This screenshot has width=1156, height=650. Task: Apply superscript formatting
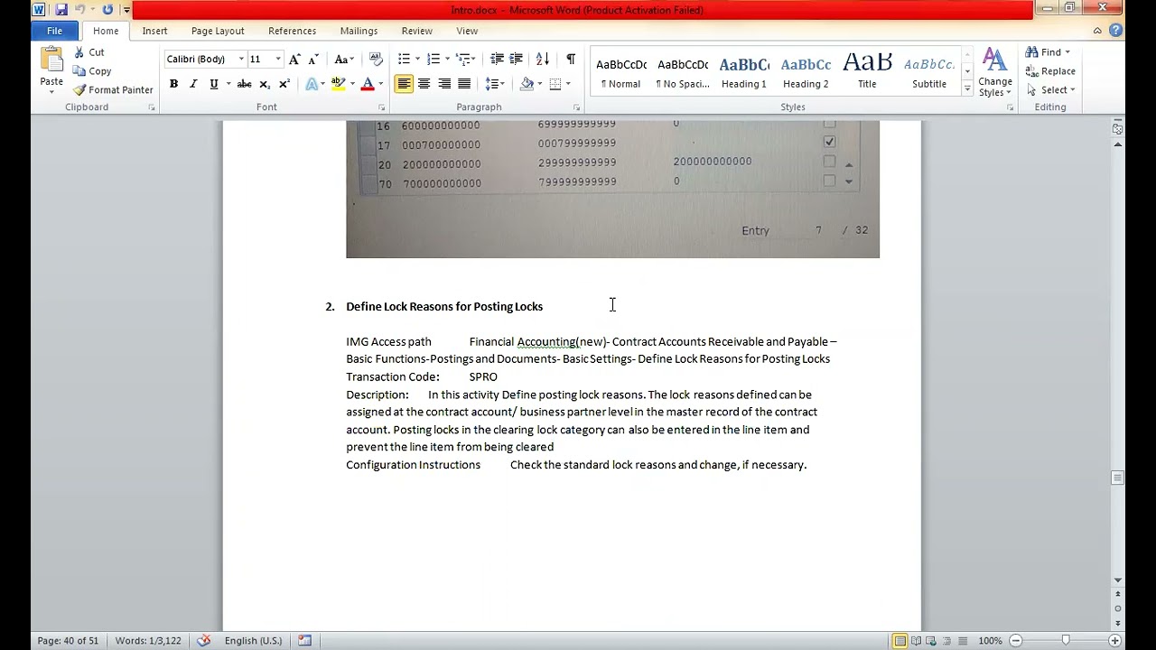coord(284,84)
